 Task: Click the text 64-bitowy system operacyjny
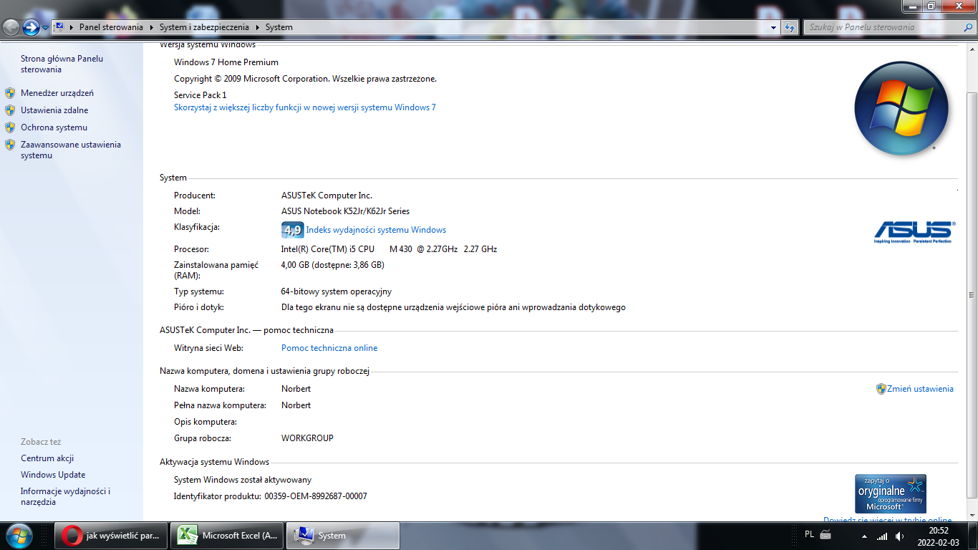[337, 292]
